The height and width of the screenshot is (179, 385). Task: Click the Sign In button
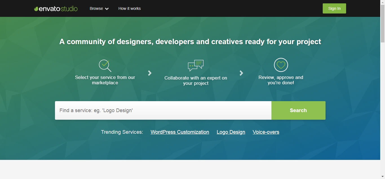coord(334,8)
